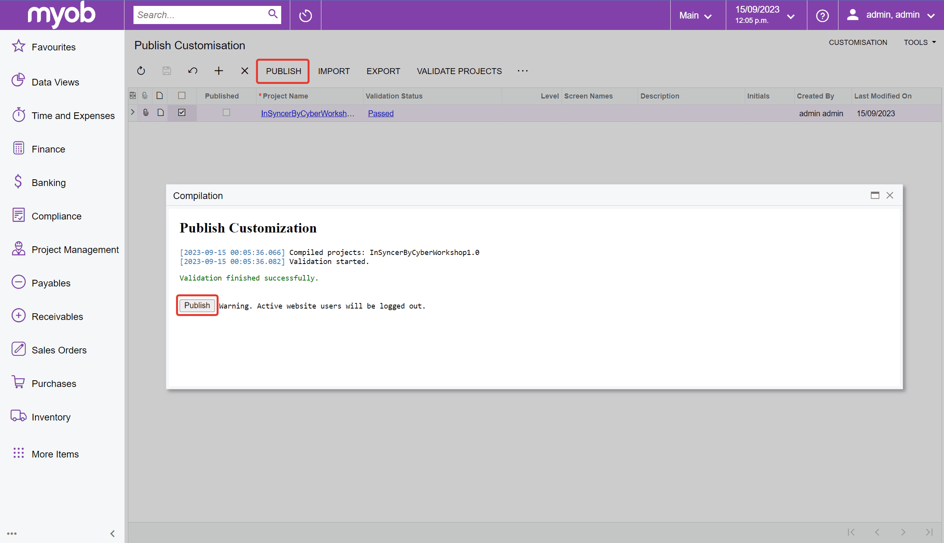Click VALIDATE PROJECTS in the toolbar

459,71
